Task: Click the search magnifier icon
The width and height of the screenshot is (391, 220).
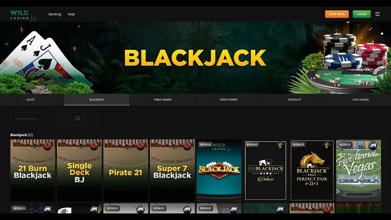Action: coord(78,118)
